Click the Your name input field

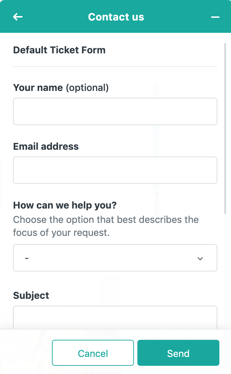(x=115, y=111)
